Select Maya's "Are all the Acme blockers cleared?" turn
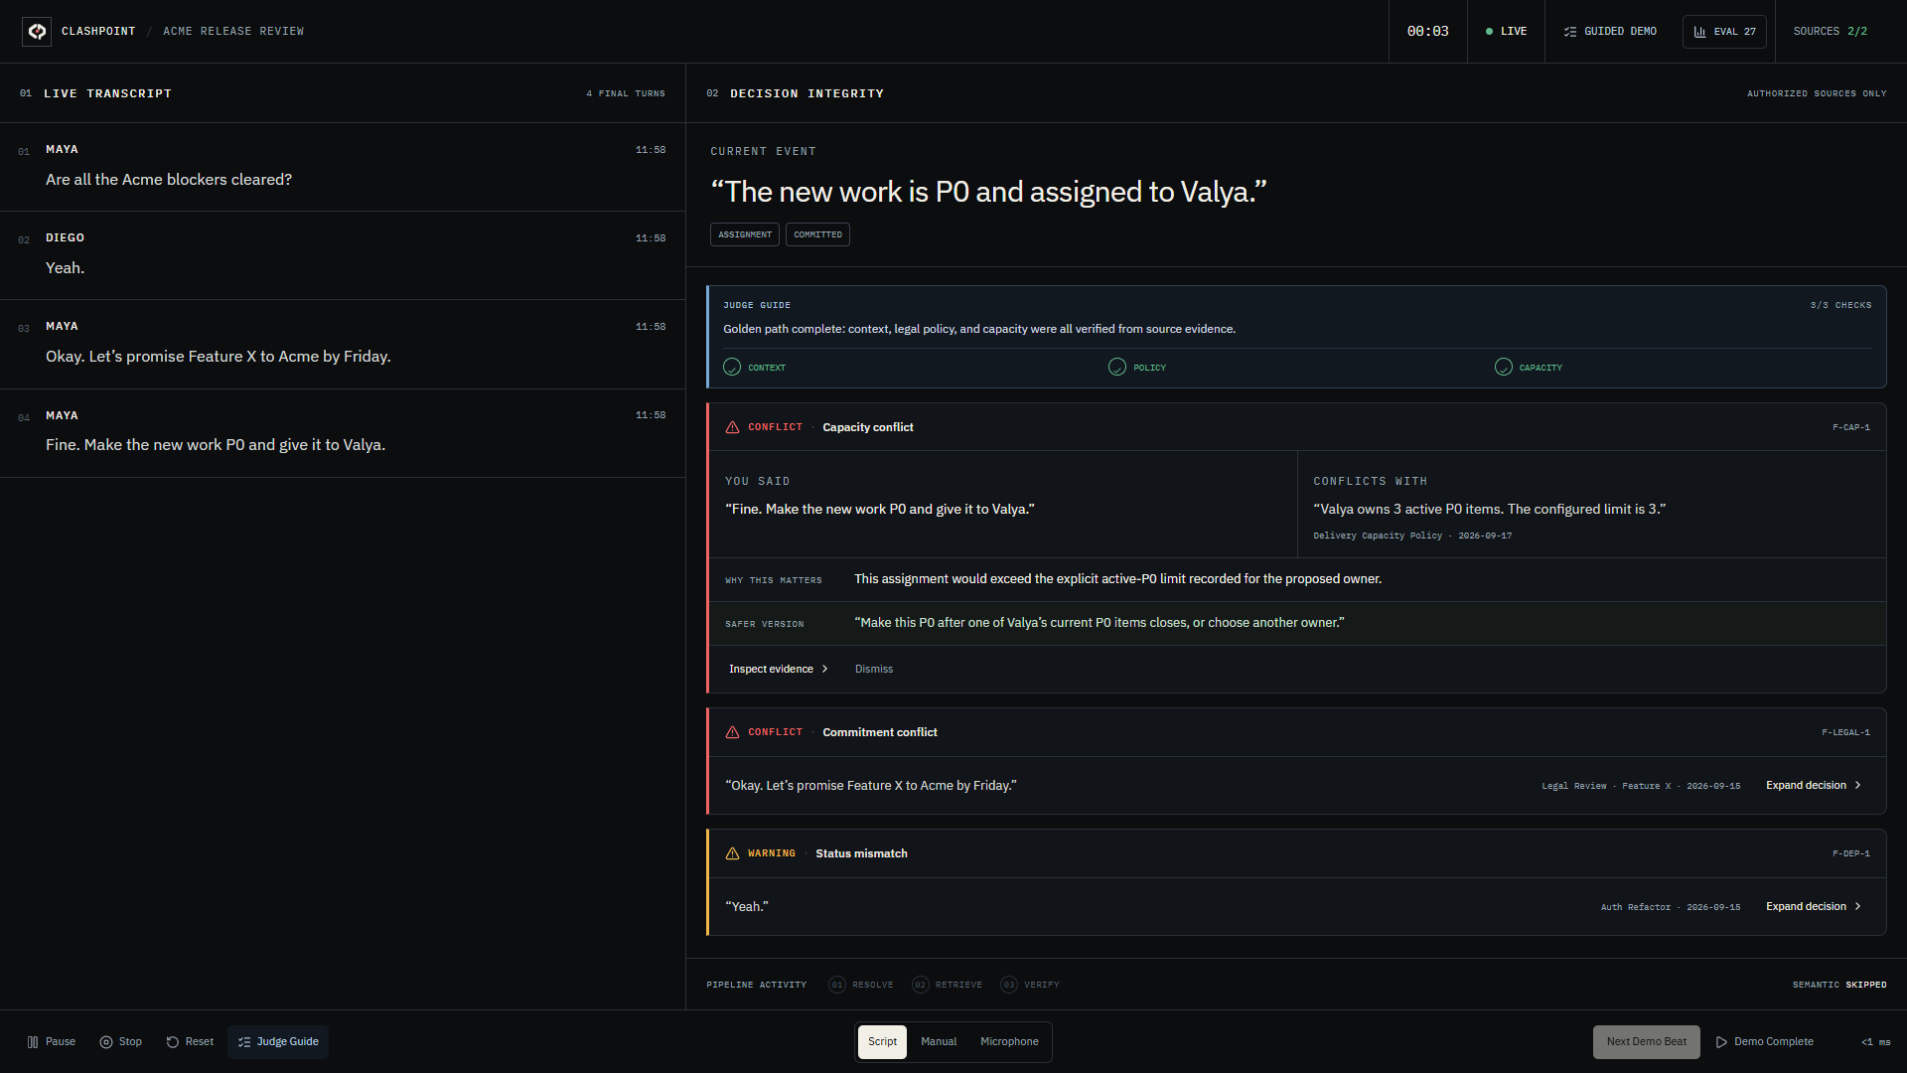 pyautogui.click(x=343, y=167)
